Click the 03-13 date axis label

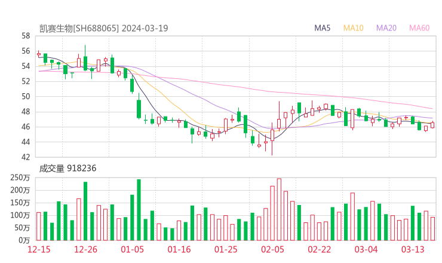413,249
